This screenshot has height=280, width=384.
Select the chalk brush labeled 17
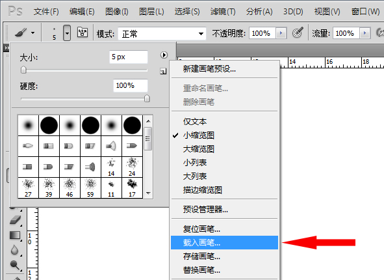pyautogui.click(x=132, y=188)
